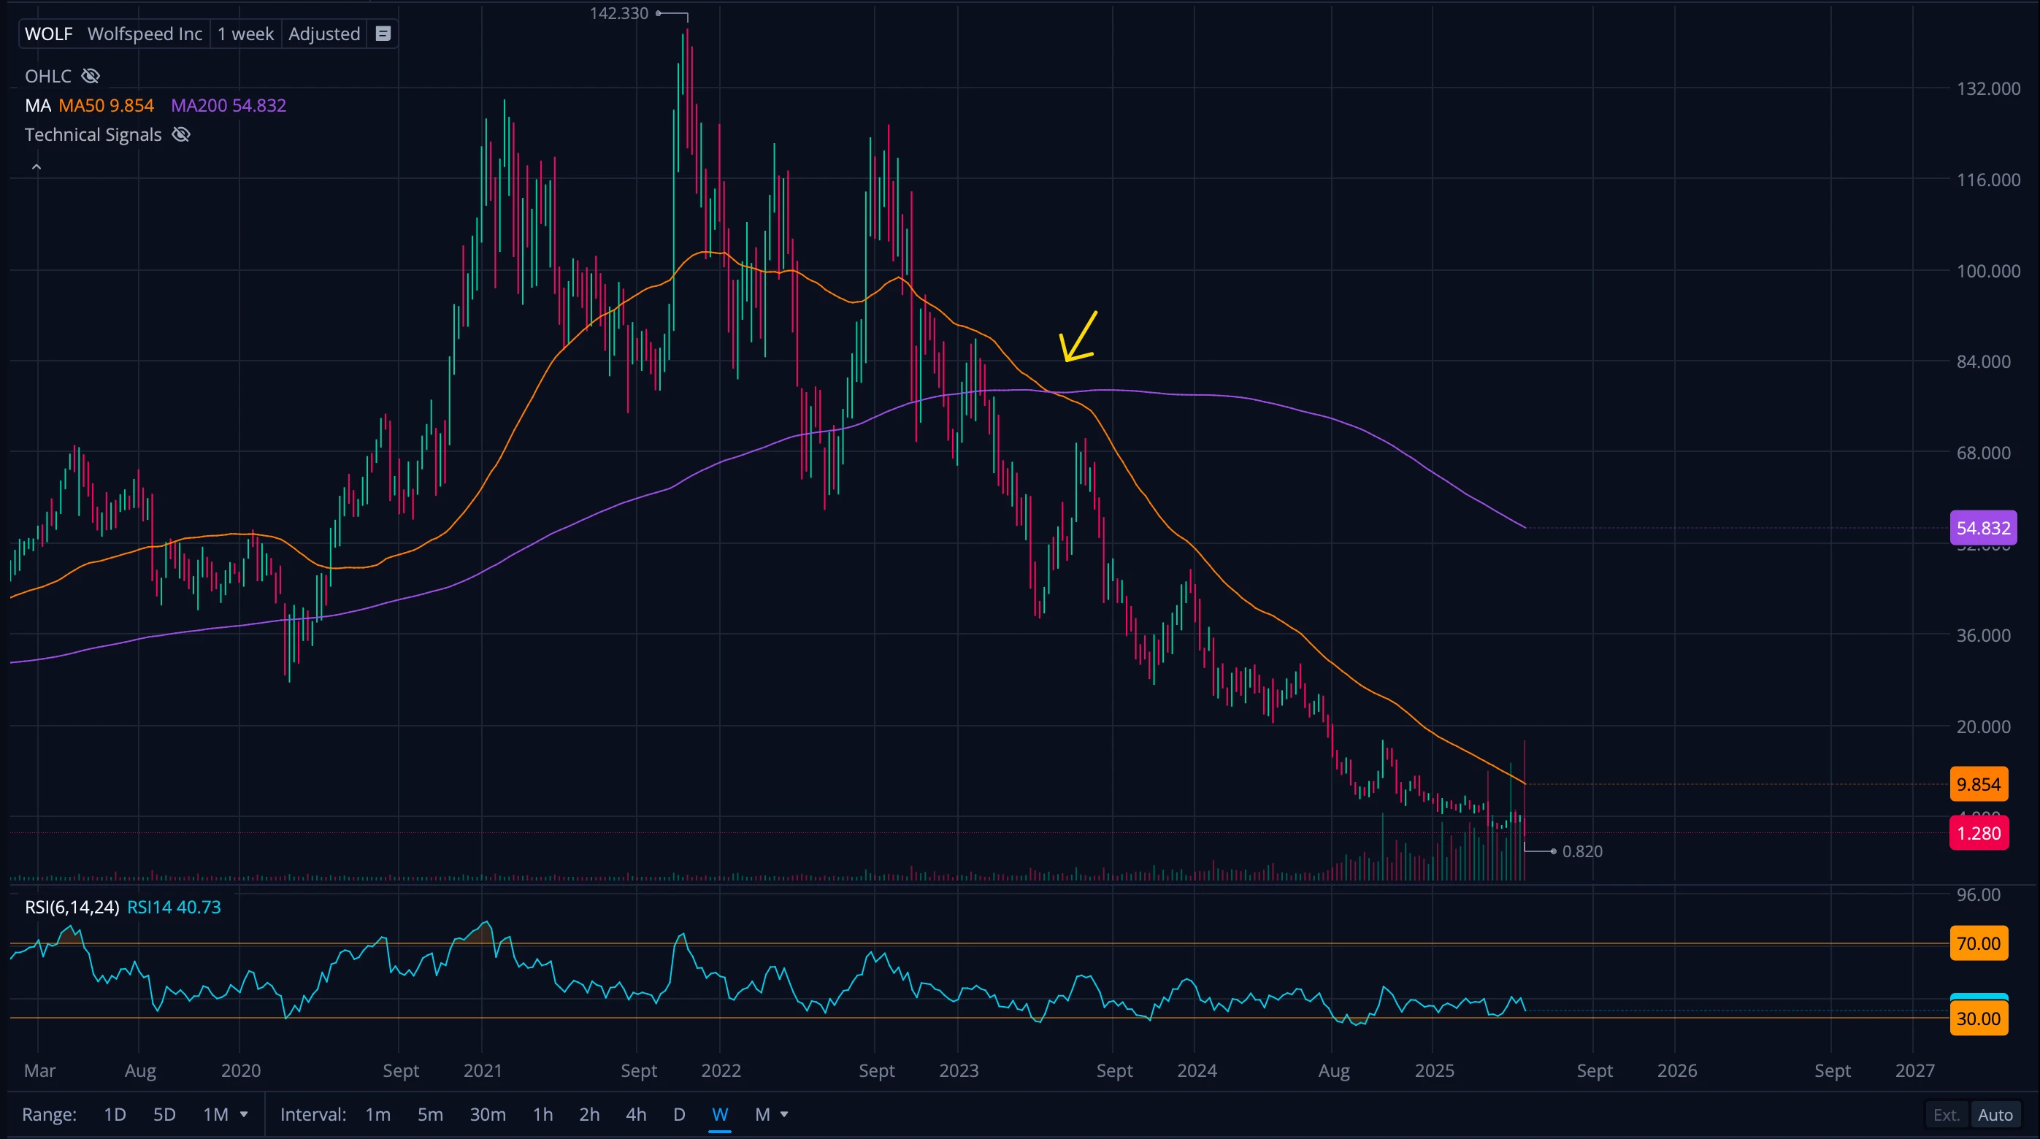Click the 142.330 high price marker
Image resolution: width=2040 pixels, height=1139 pixels.
[618, 13]
